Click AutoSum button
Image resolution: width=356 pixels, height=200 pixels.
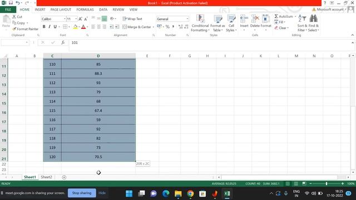pos(283,17)
